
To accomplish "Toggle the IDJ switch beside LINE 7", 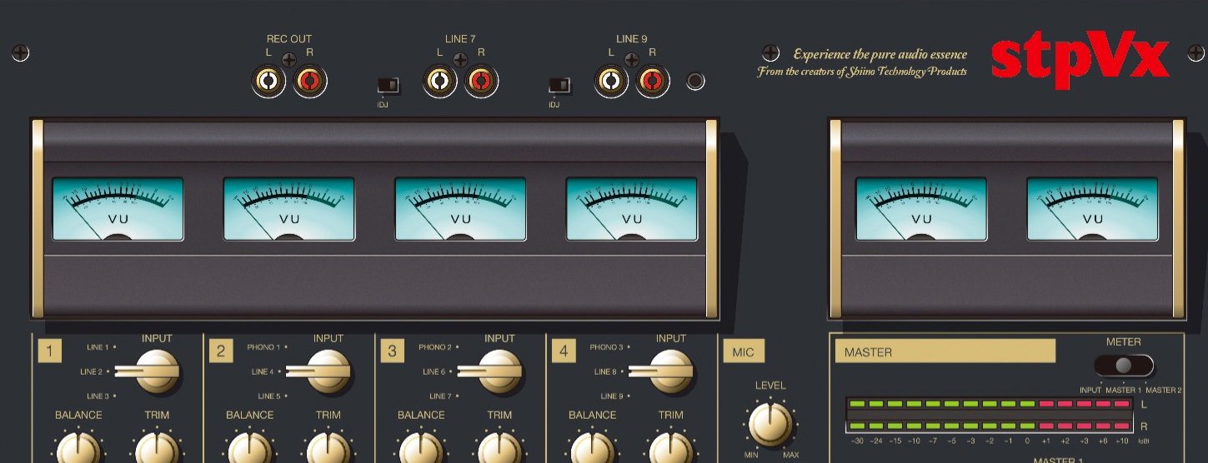I will pos(388,85).
